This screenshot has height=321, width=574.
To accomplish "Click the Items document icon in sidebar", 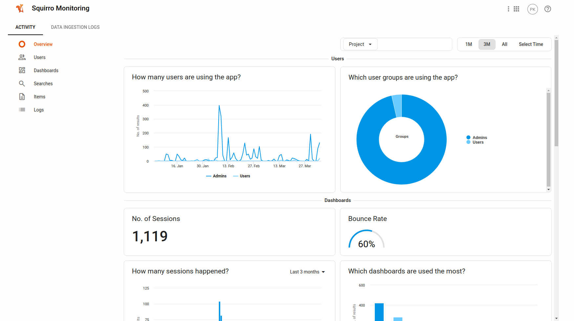I will pyautogui.click(x=22, y=96).
